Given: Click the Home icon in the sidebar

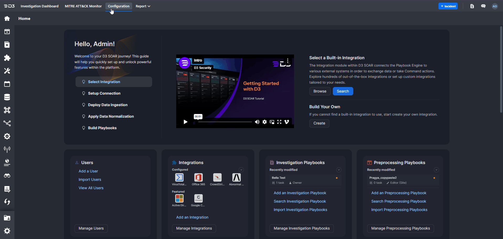Looking at the screenshot, I should [7, 19].
